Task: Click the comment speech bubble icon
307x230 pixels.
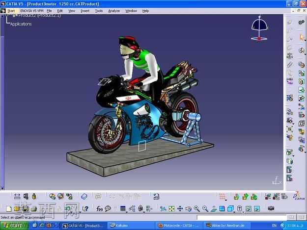Action: [x=108, y=209]
